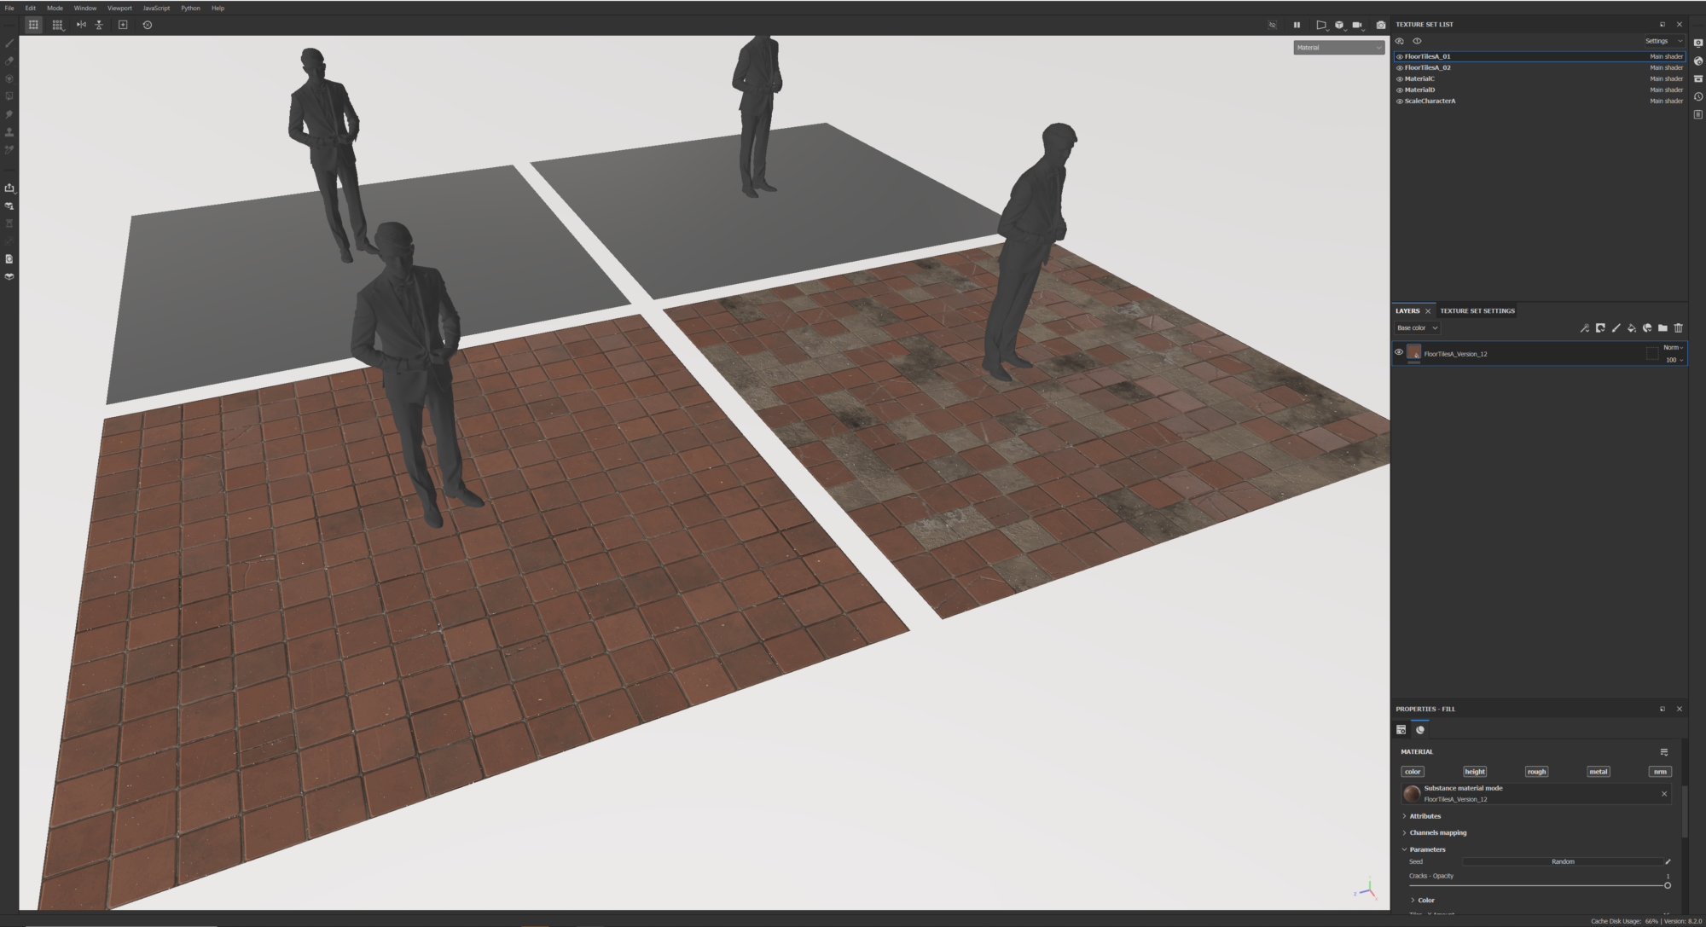Click the add fill layer bucket icon
The height and width of the screenshot is (927, 1706).
1631,328
